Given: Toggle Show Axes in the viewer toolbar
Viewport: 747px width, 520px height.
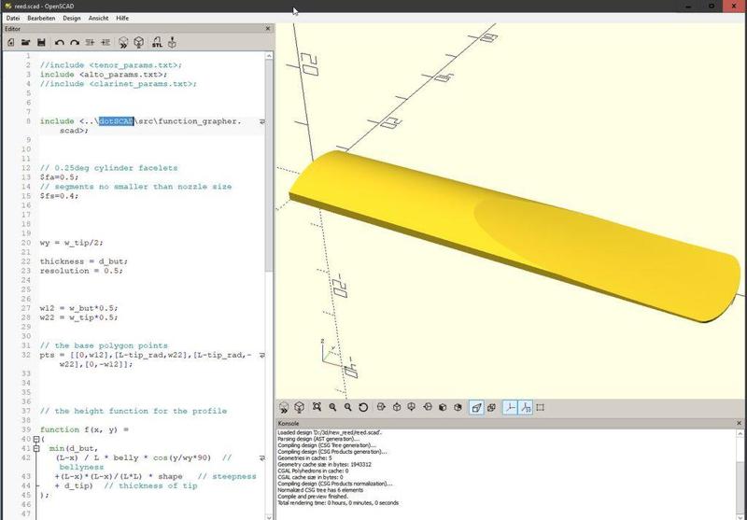Looking at the screenshot, I should (x=509, y=408).
